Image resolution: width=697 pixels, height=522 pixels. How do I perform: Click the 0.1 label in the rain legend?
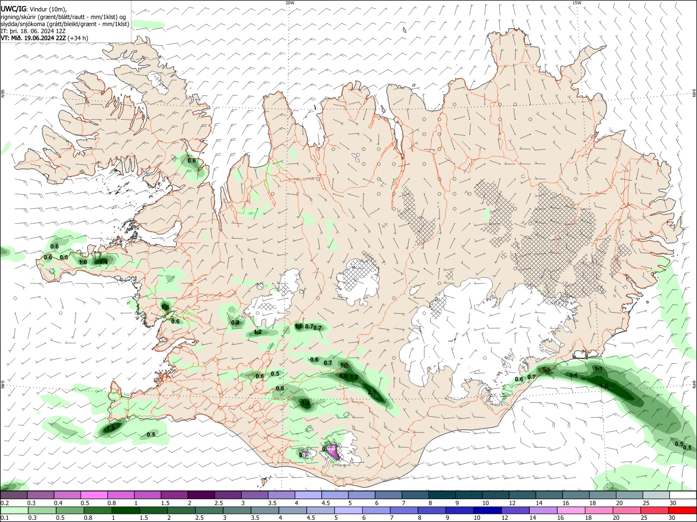(4, 518)
